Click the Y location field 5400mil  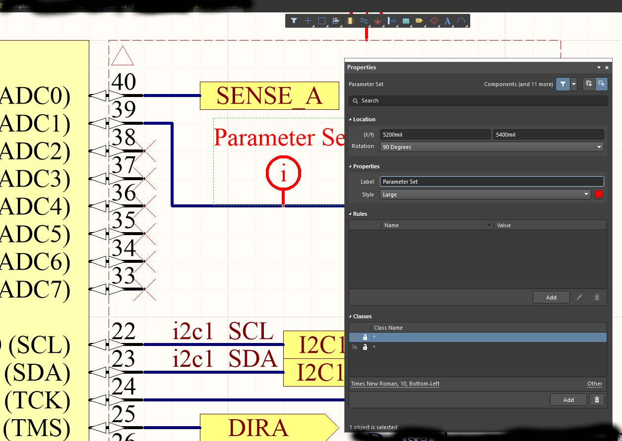pos(548,135)
